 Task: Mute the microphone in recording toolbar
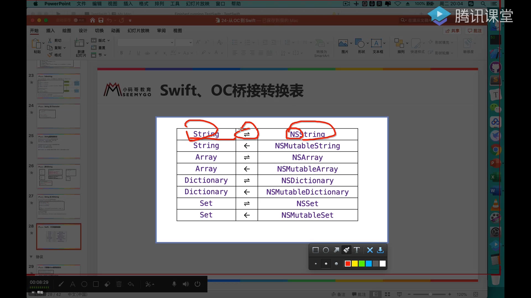[174, 284]
